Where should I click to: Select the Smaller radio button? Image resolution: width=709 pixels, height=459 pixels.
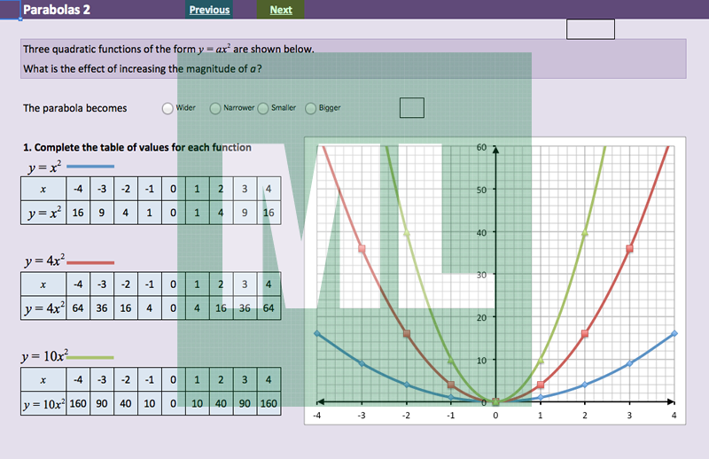point(263,108)
